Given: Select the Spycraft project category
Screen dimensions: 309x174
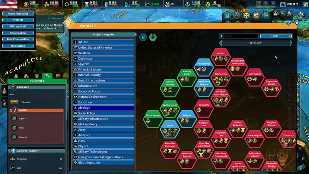Looking at the screenshot, I should 104,64.
